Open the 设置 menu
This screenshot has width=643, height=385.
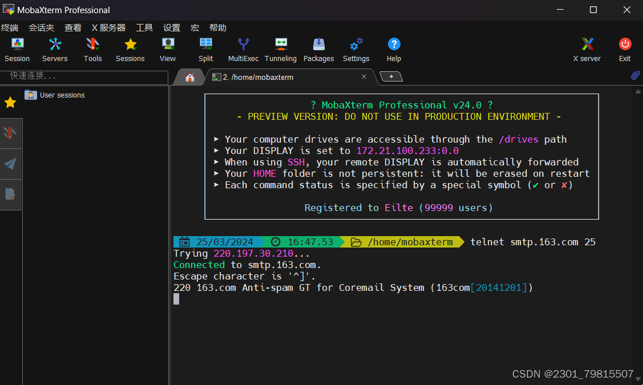click(x=172, y=27)
